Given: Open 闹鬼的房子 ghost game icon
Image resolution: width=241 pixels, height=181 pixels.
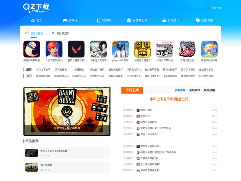Looking at the screenshot, I should click(32, 49).
